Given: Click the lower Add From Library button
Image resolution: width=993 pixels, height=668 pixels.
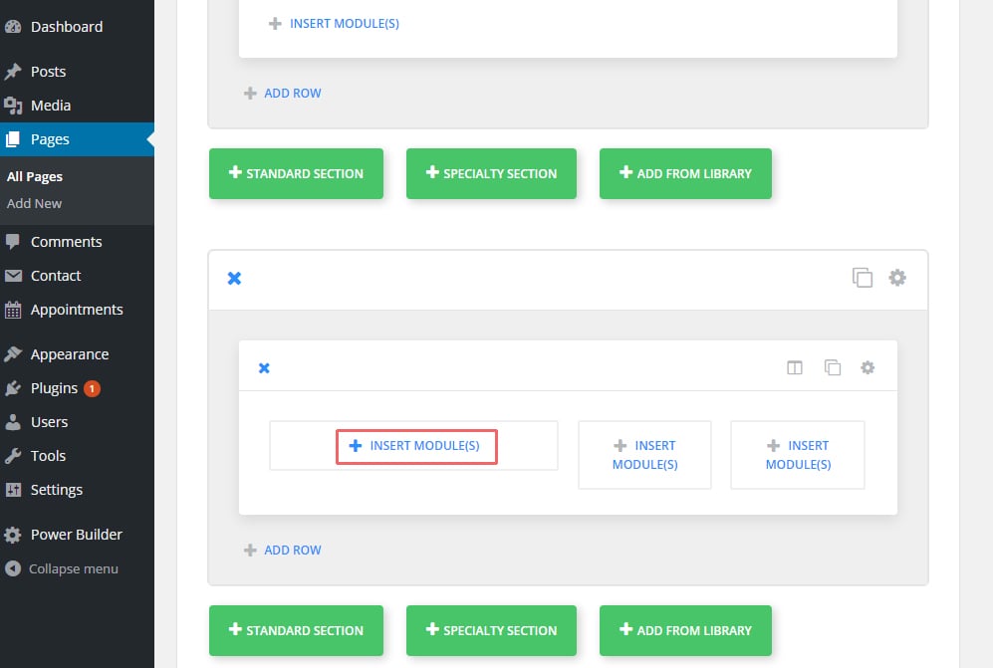Looking at the screenshot, I should point(685,630).
